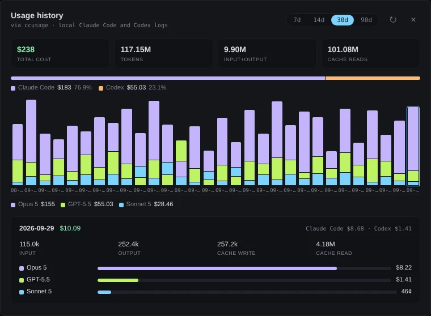Click the 115.0k input value

pyautogui.click(x=29, y=244)
